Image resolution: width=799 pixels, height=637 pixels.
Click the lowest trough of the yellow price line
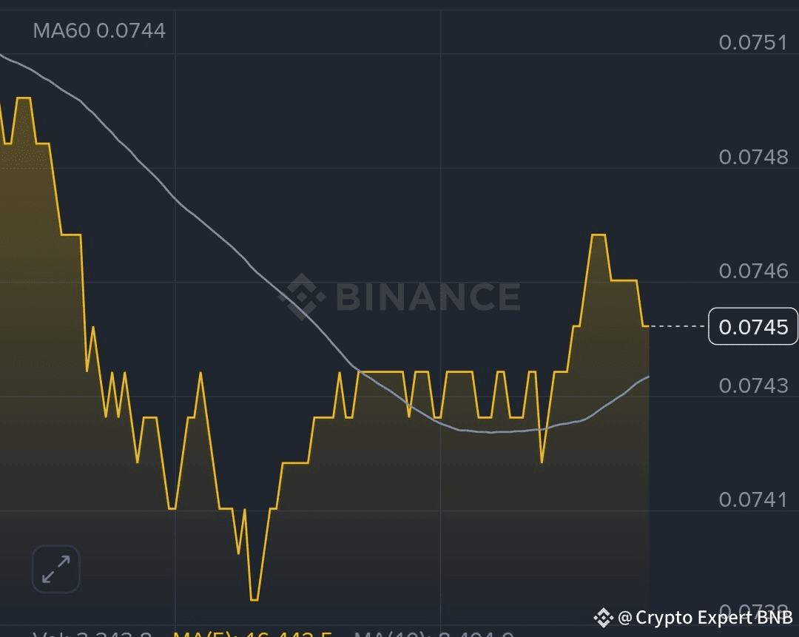point(254,599)
